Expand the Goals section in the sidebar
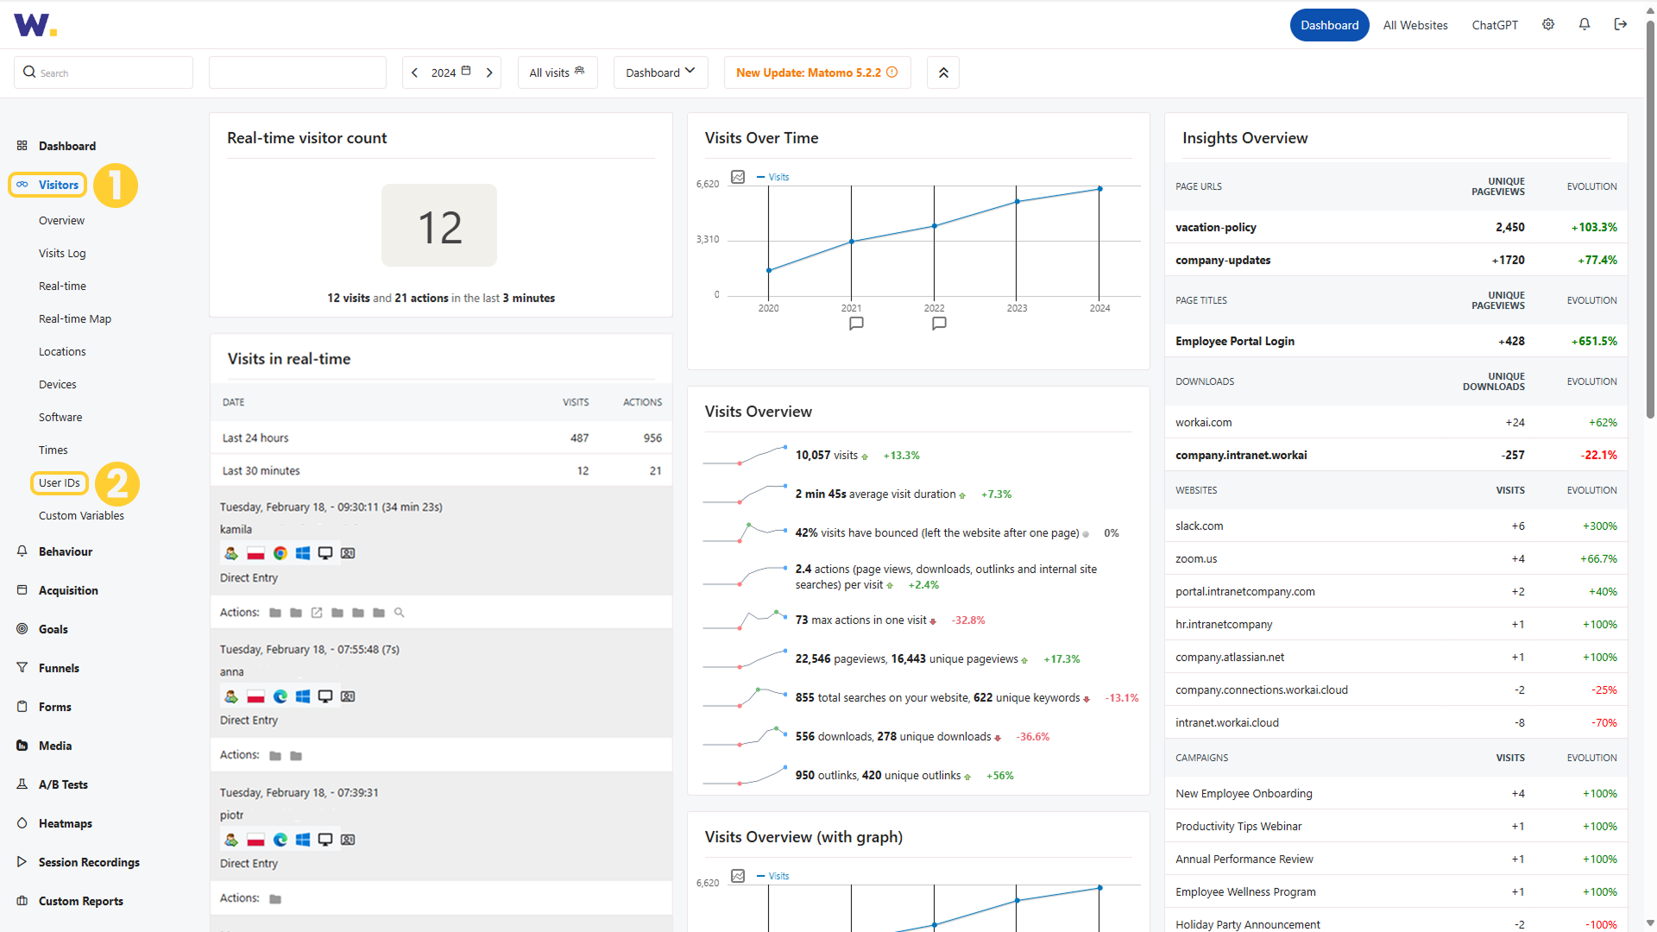The width and height of the screenshot is (1657, 932). 53,629
